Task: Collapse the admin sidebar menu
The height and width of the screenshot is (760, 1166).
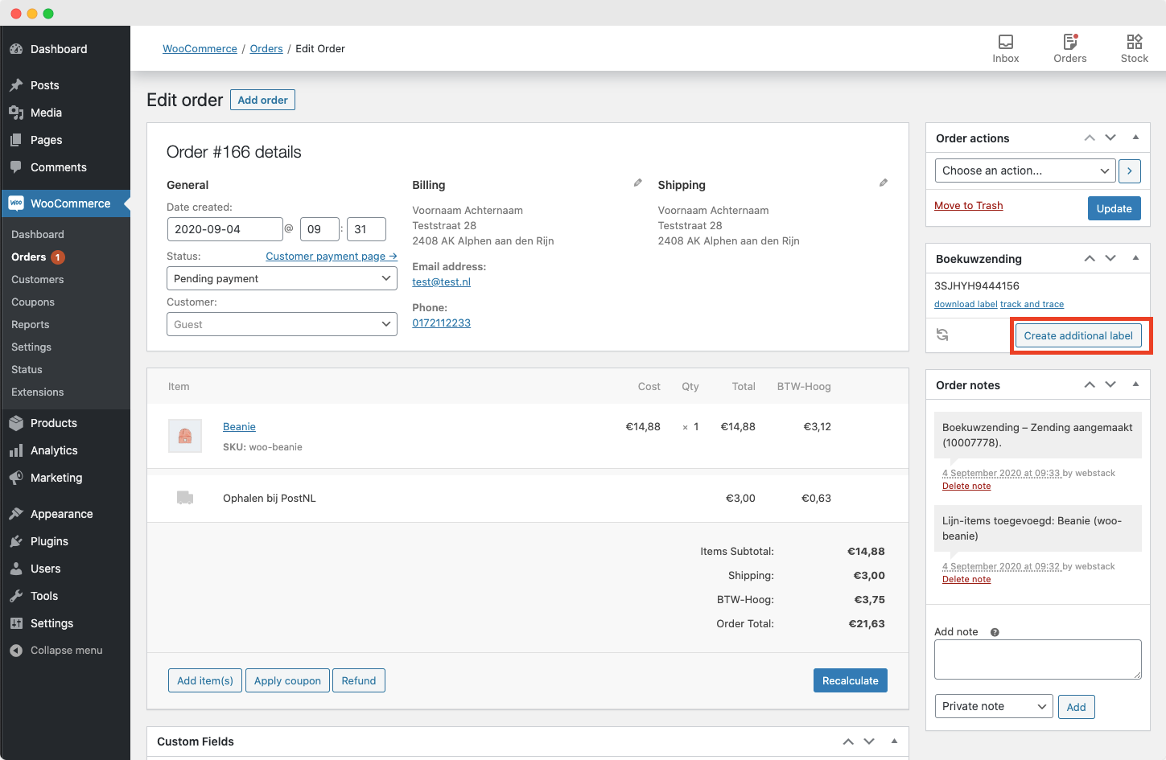Action: [65, 651]
